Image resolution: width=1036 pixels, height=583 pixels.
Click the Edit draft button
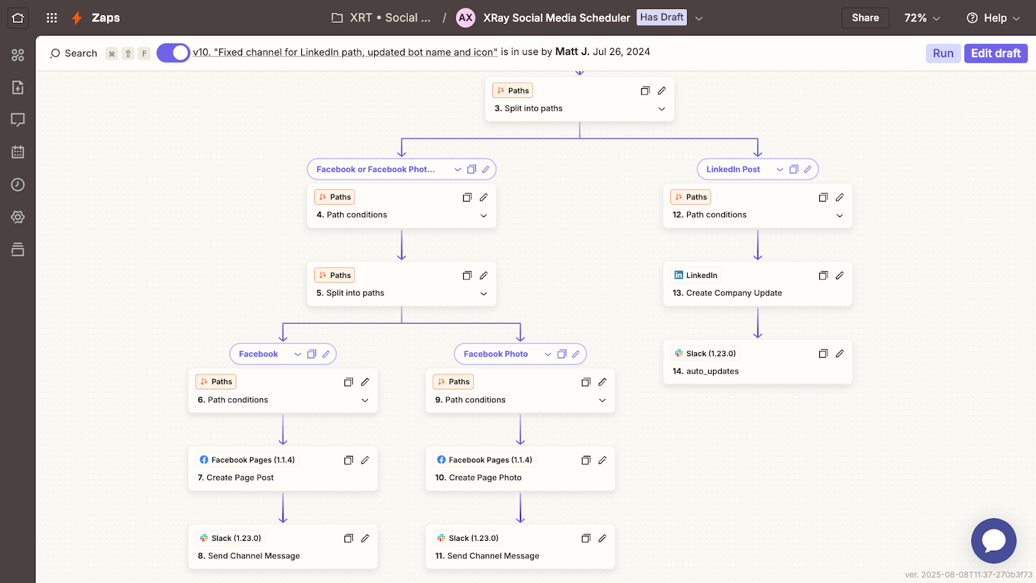click(996, 53)
